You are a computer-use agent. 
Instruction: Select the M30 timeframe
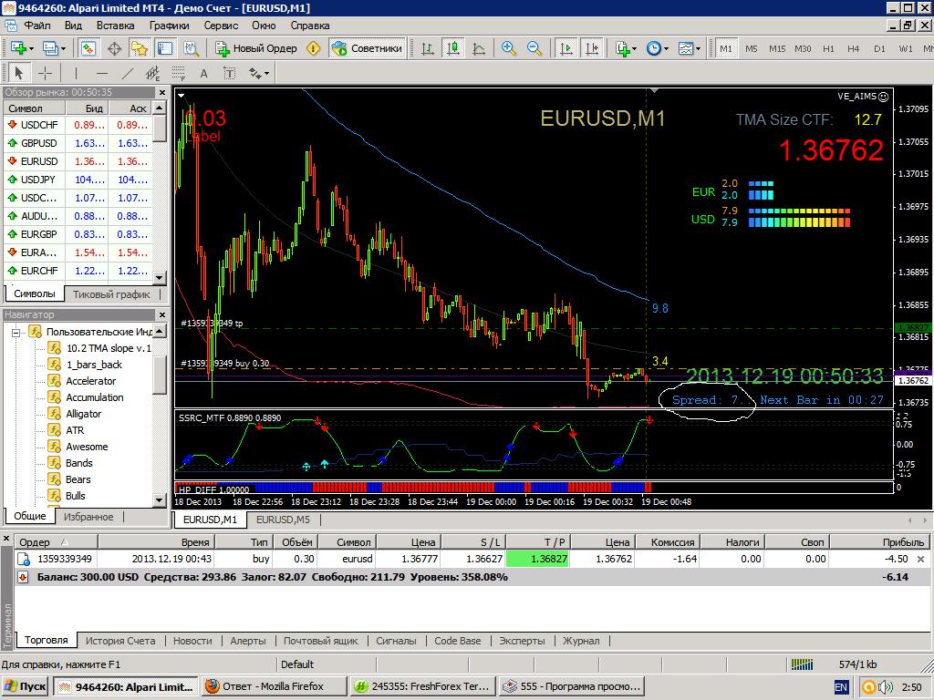point(803,49)
